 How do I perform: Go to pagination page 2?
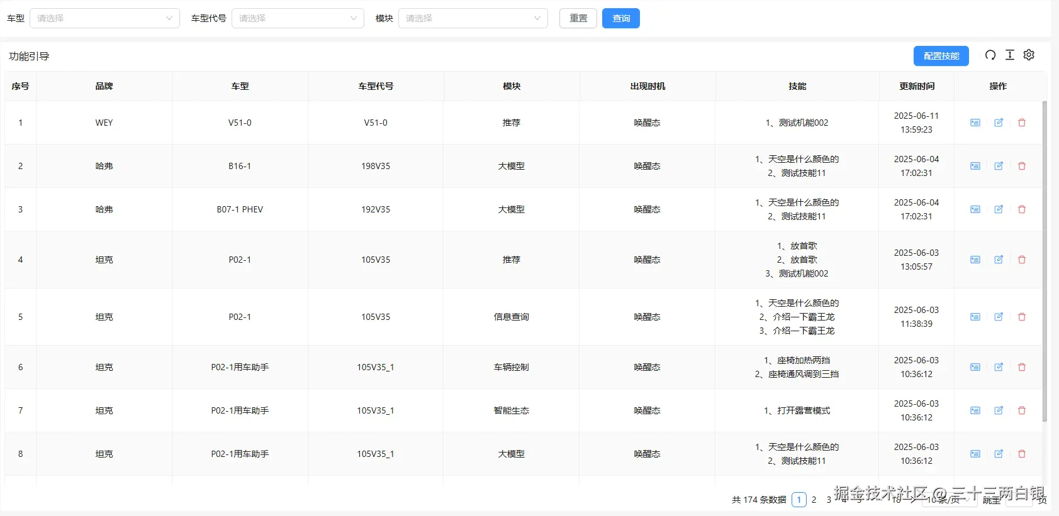point(814,500)
